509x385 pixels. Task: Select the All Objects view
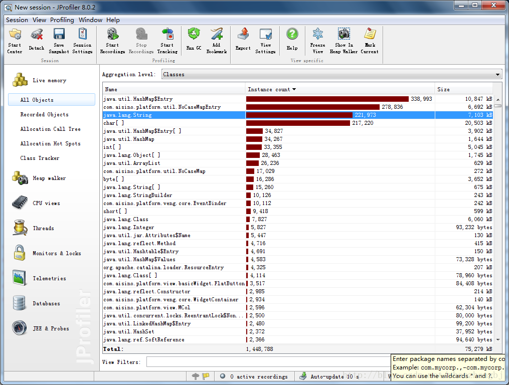click(x=52, y=100)
